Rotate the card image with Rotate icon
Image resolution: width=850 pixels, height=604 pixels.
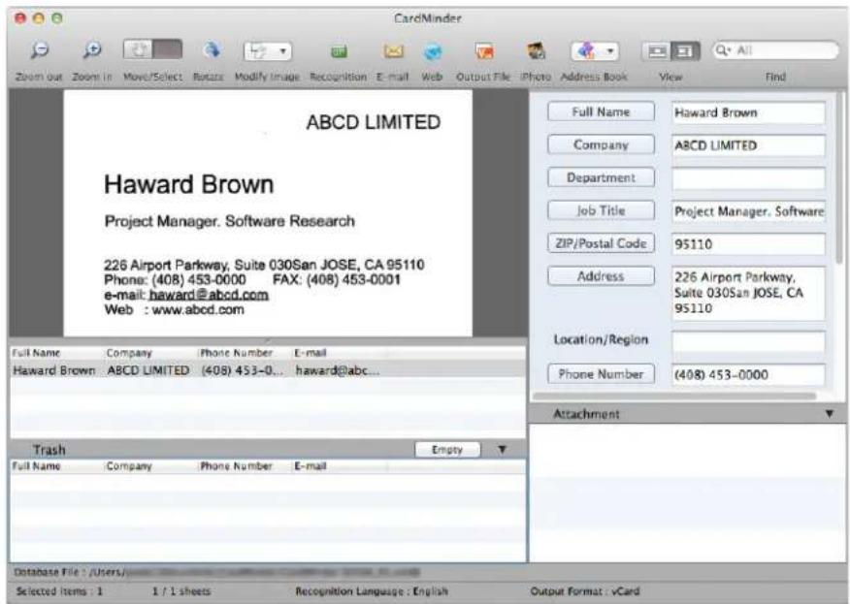(211, 50)
